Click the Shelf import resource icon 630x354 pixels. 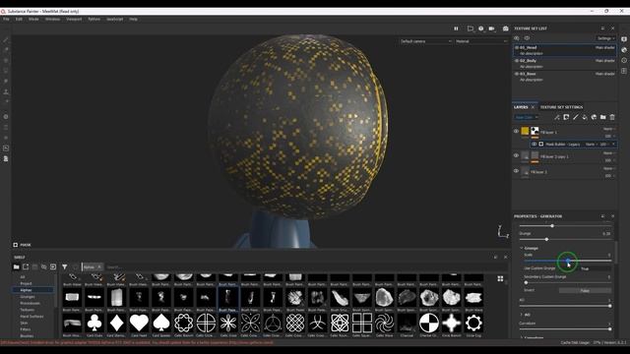tap(53, 266)
